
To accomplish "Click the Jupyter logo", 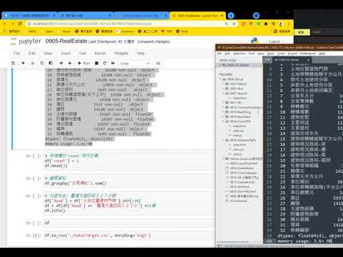I will point(26,41).
